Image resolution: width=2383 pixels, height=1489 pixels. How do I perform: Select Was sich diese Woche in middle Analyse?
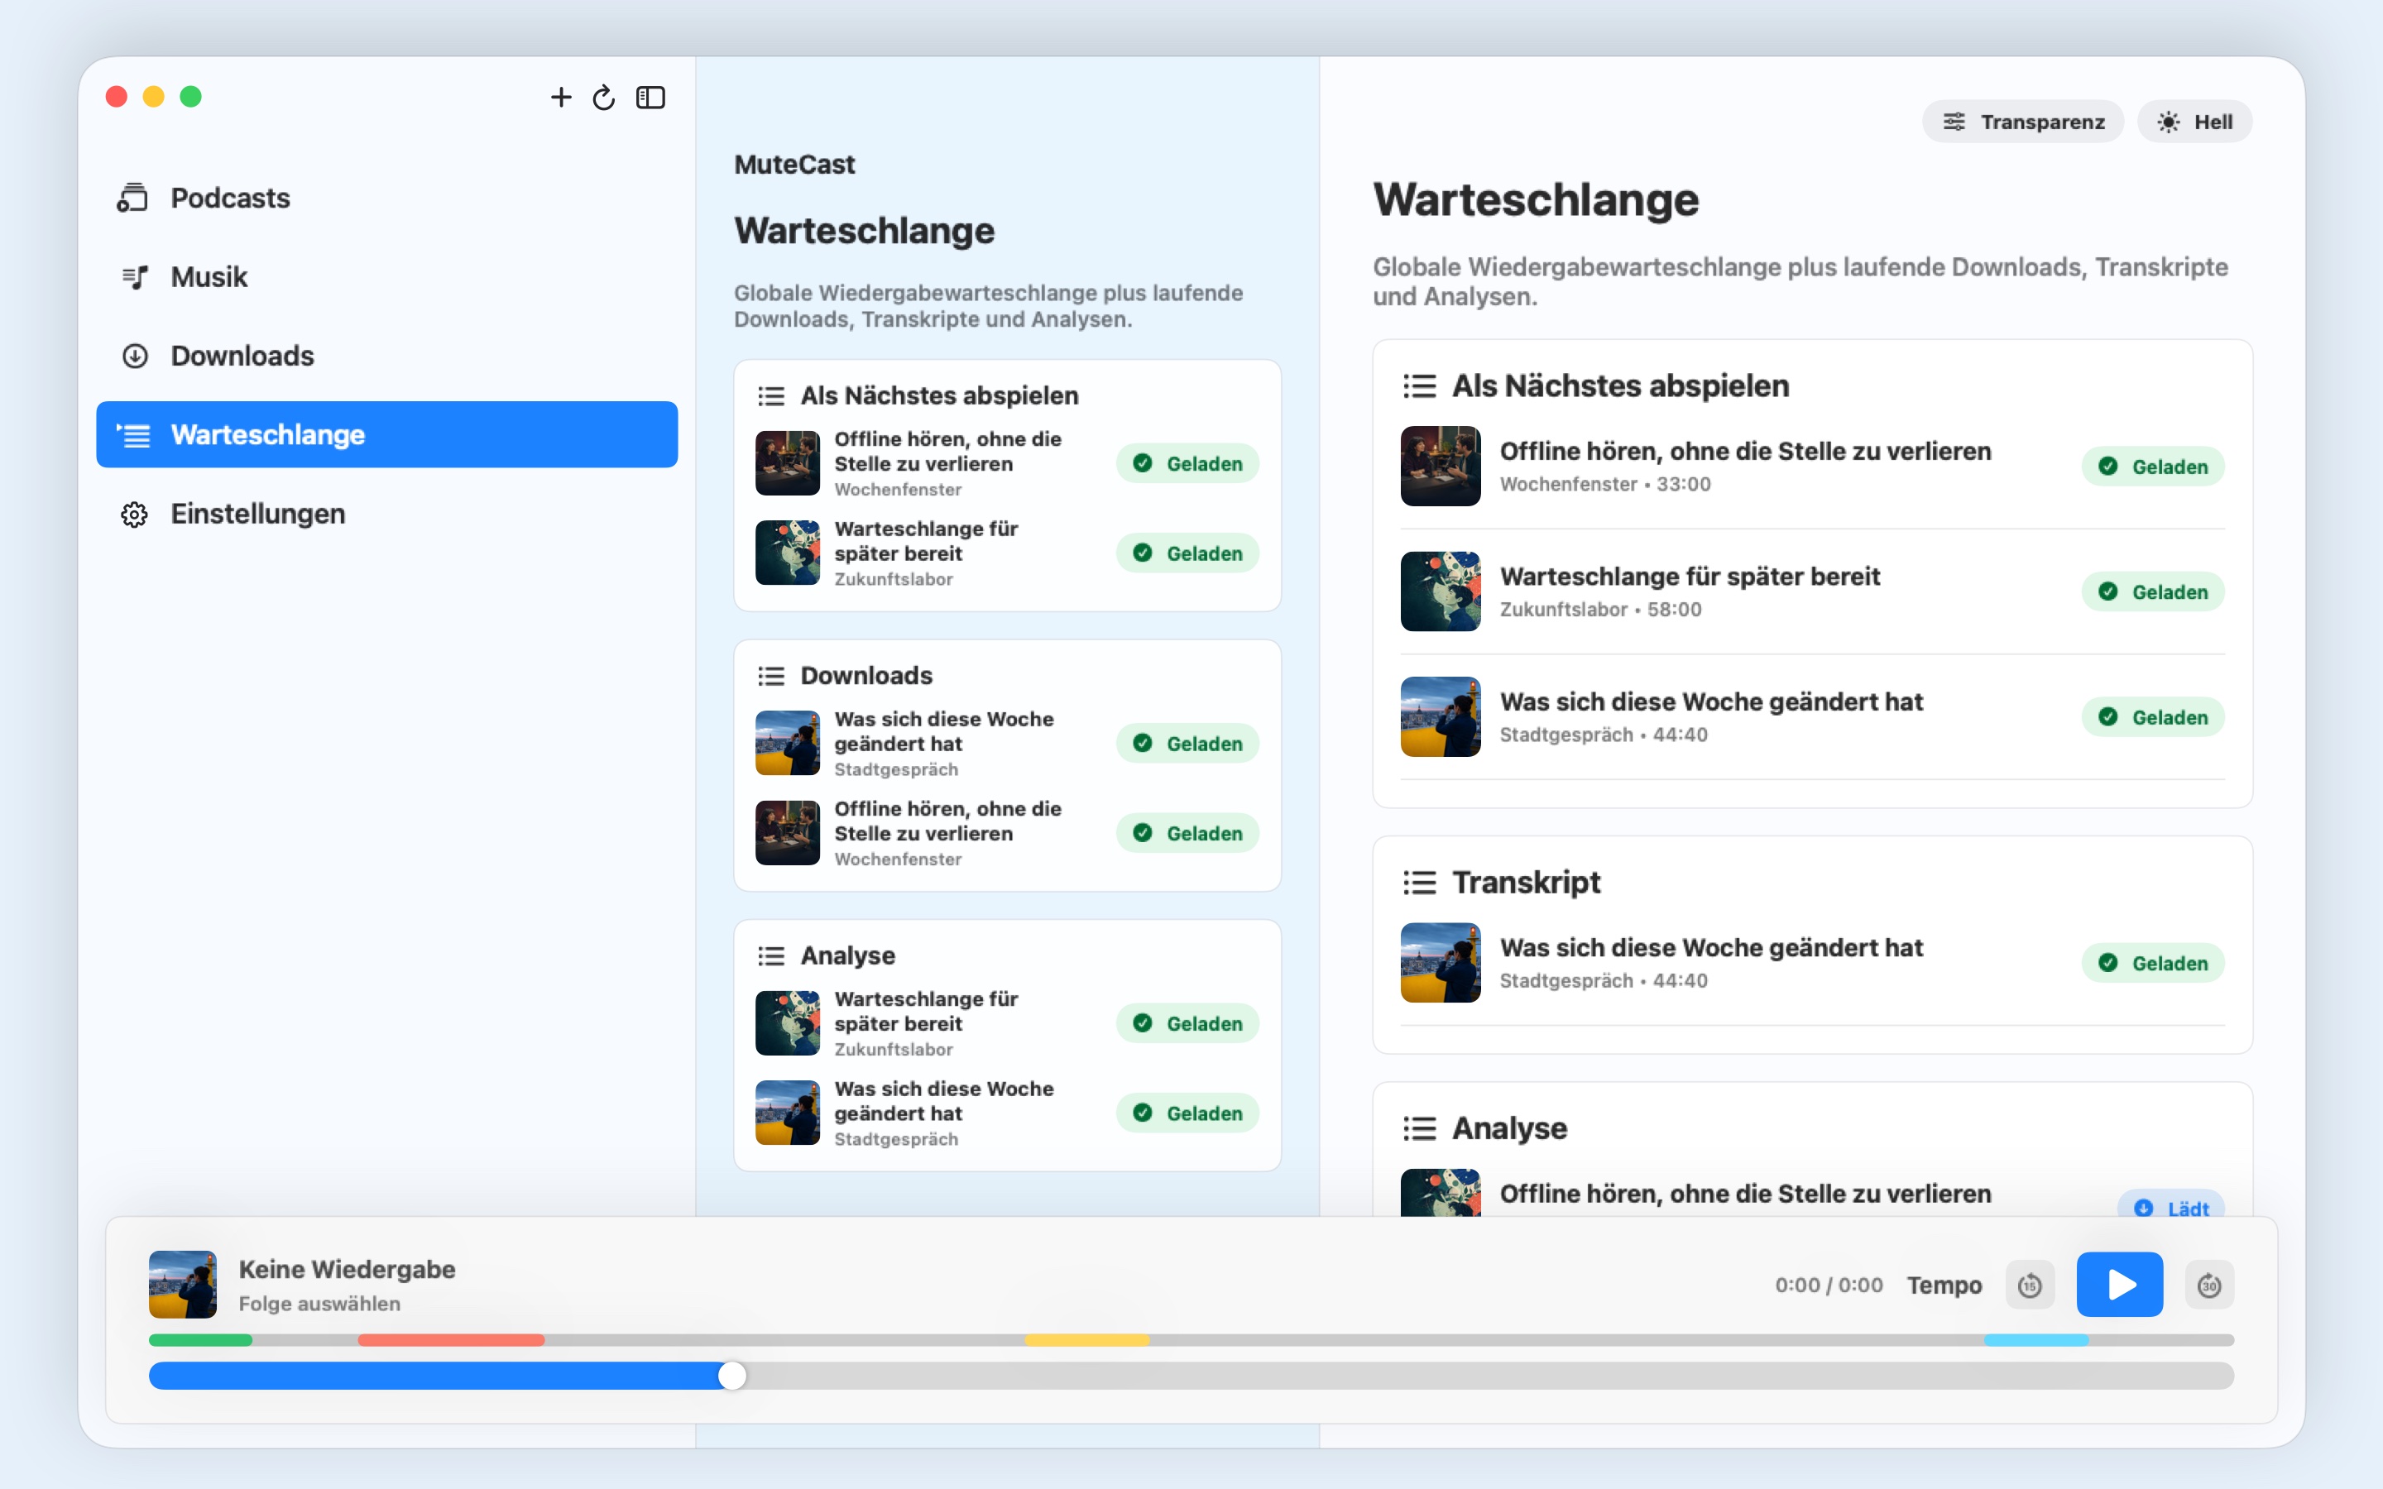point(943,1100)
